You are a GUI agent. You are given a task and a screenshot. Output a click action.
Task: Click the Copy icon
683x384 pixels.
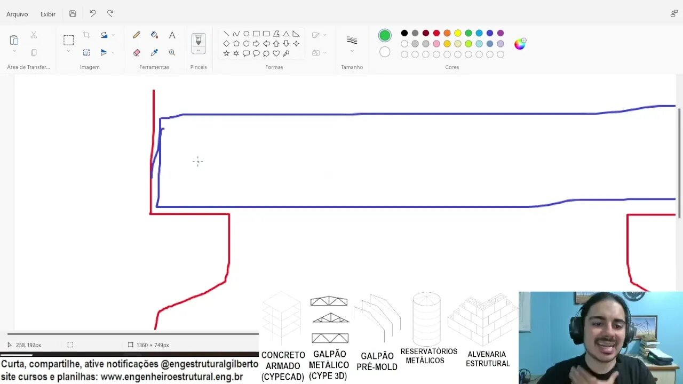point(34,52)
